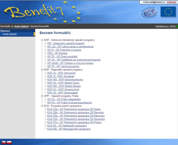Open OPD - OP Doprava form
Screen dimensions: 178x145
click(57, 53)
